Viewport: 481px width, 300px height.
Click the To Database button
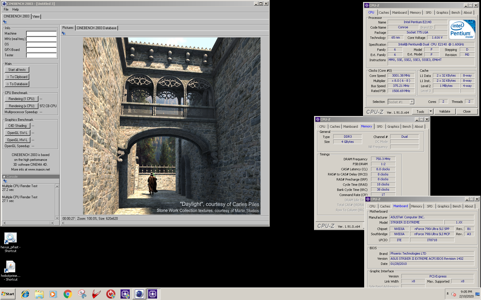17,84
